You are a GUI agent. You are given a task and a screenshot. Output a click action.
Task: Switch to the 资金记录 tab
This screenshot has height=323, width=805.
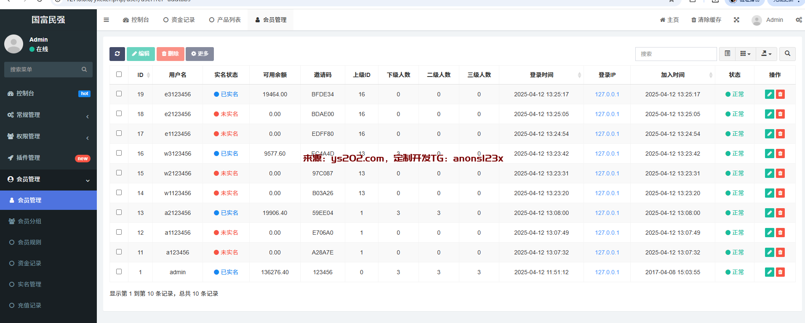[179, 20]
